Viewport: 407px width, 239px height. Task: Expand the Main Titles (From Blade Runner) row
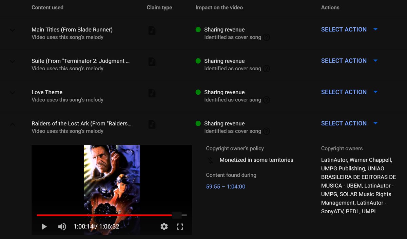[x=13, y=30]
